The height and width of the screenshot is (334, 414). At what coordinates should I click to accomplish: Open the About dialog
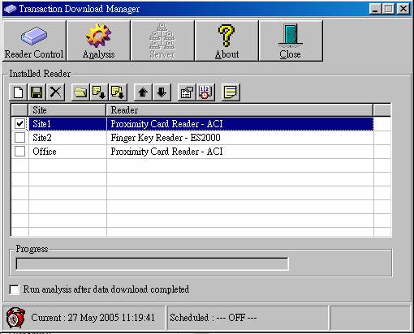click(x=226, y=41)
